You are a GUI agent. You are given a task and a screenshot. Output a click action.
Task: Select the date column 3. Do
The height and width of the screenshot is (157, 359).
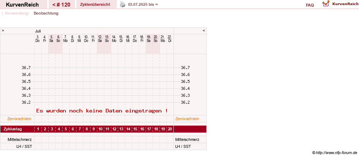(x=38, y=39)
